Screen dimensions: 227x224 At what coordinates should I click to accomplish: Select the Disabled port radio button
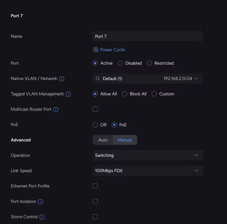point(120,63)
